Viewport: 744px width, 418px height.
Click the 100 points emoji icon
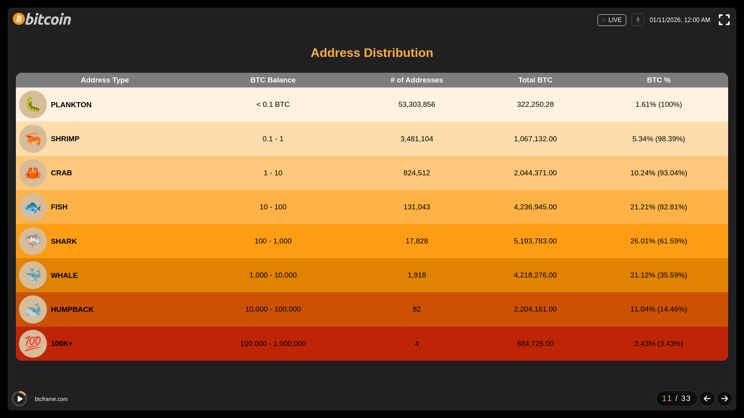(x=33, y=344)
